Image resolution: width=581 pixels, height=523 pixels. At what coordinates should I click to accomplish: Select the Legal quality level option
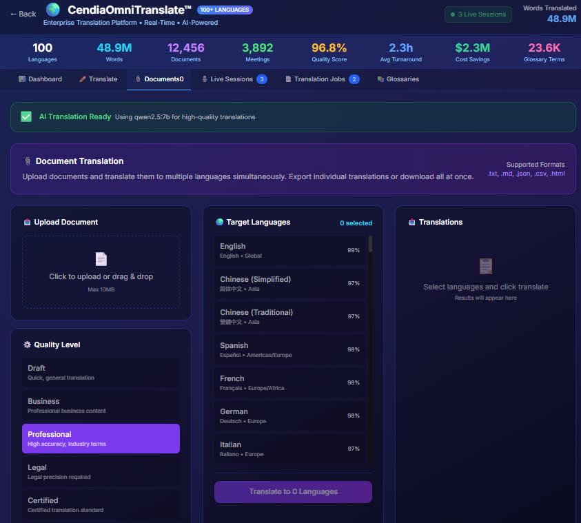tap(101, 471)
